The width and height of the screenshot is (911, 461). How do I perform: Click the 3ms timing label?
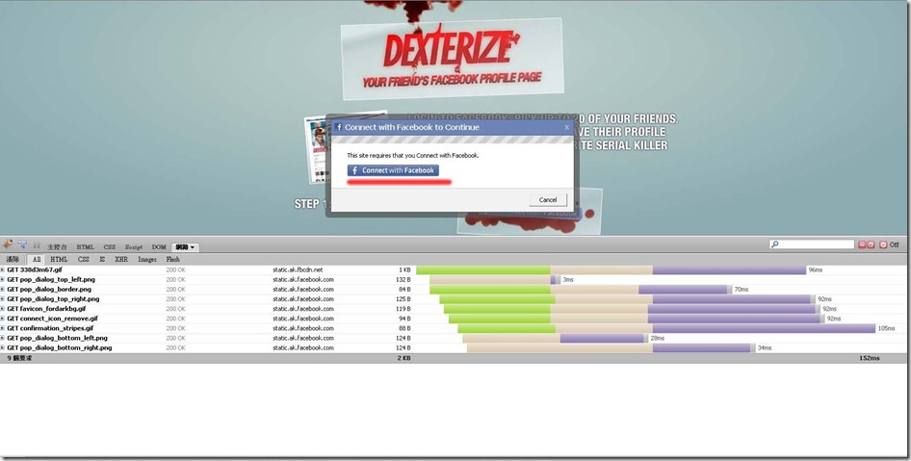(568, 279)
